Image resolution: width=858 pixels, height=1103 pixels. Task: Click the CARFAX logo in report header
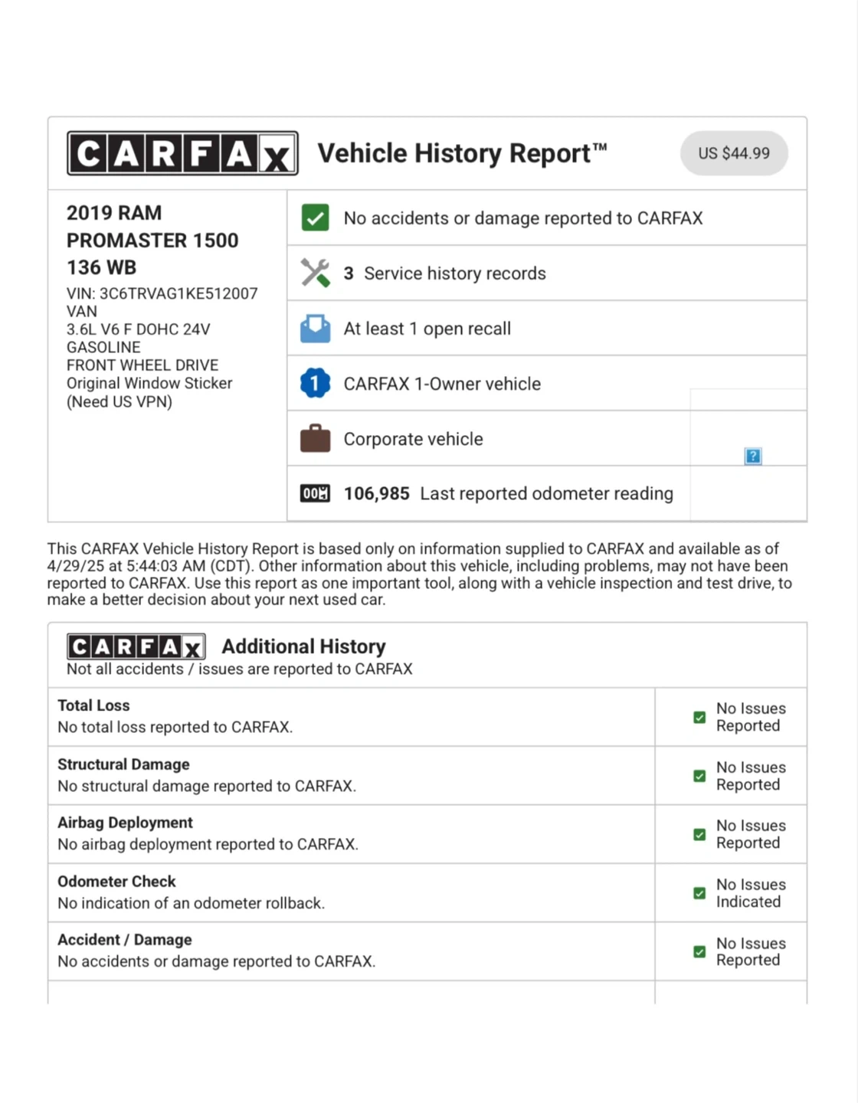[182, 153]
